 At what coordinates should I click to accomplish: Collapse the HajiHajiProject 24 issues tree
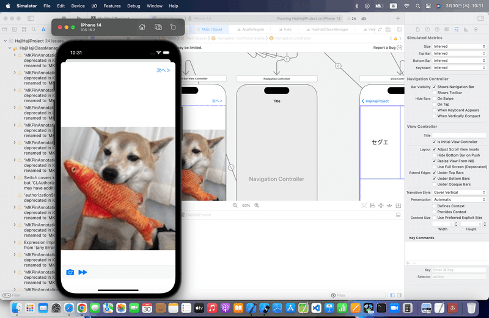pyautogui.click(x=6, y=41)
